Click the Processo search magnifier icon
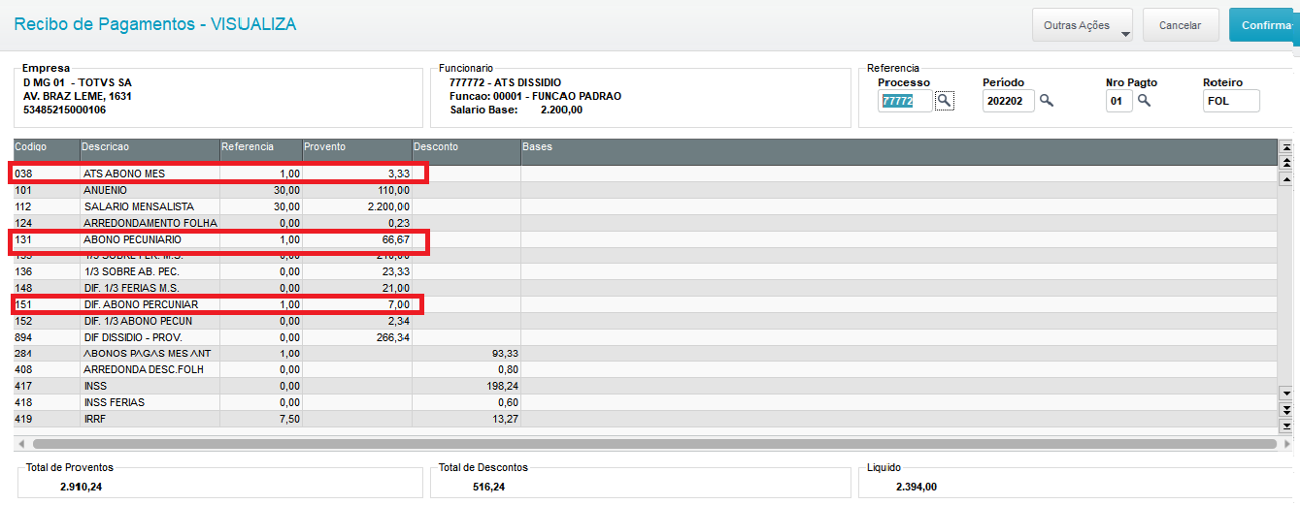1300x505 pixels. 944,101
